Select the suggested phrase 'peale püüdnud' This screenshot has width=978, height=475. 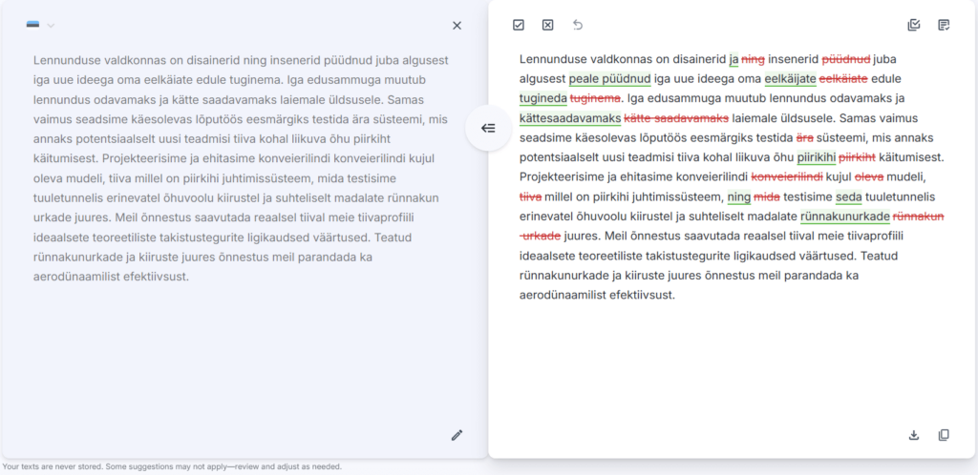(609, 79)
